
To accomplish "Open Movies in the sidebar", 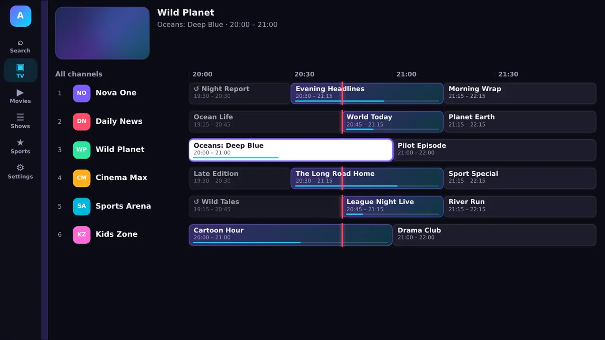I will (x=20, y=96).
